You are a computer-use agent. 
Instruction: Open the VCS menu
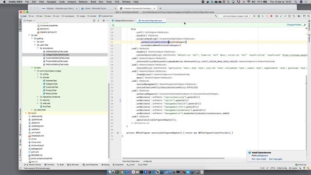[x=117, y=2]
